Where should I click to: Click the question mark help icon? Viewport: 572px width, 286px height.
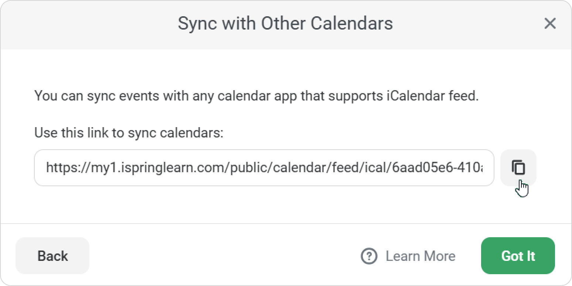[368, 256]
